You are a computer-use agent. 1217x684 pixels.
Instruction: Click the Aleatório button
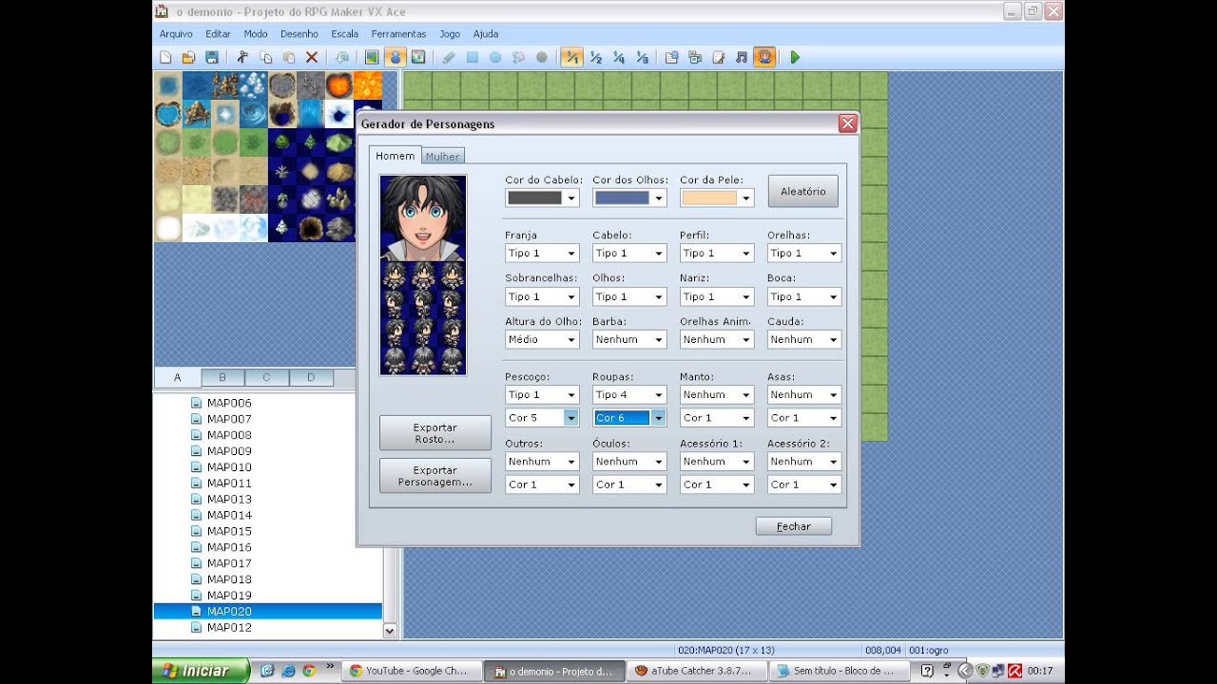pyautogui.click(x=803, y=191)
